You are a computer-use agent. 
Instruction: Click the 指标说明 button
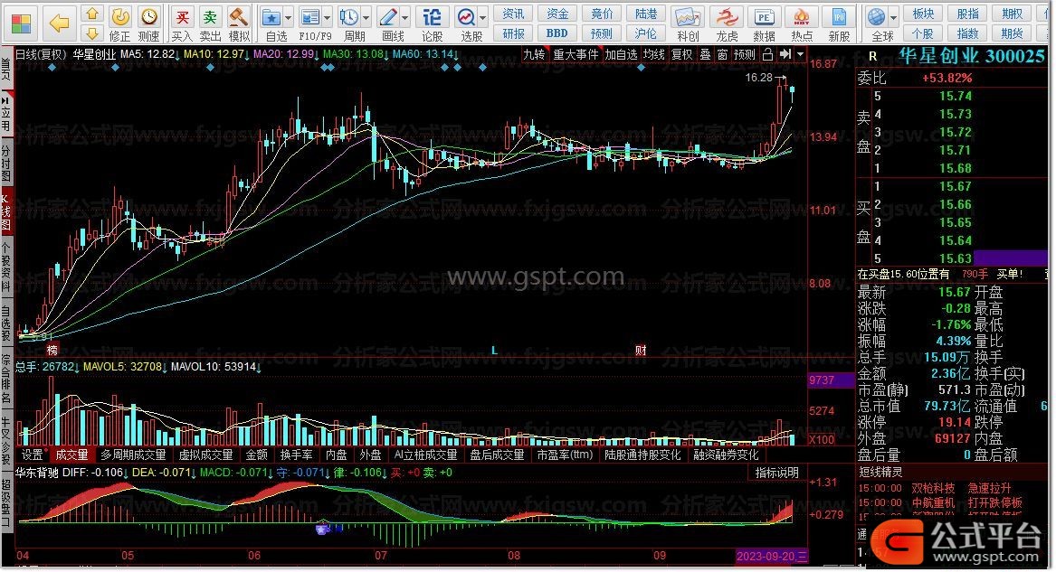point(776,474)
